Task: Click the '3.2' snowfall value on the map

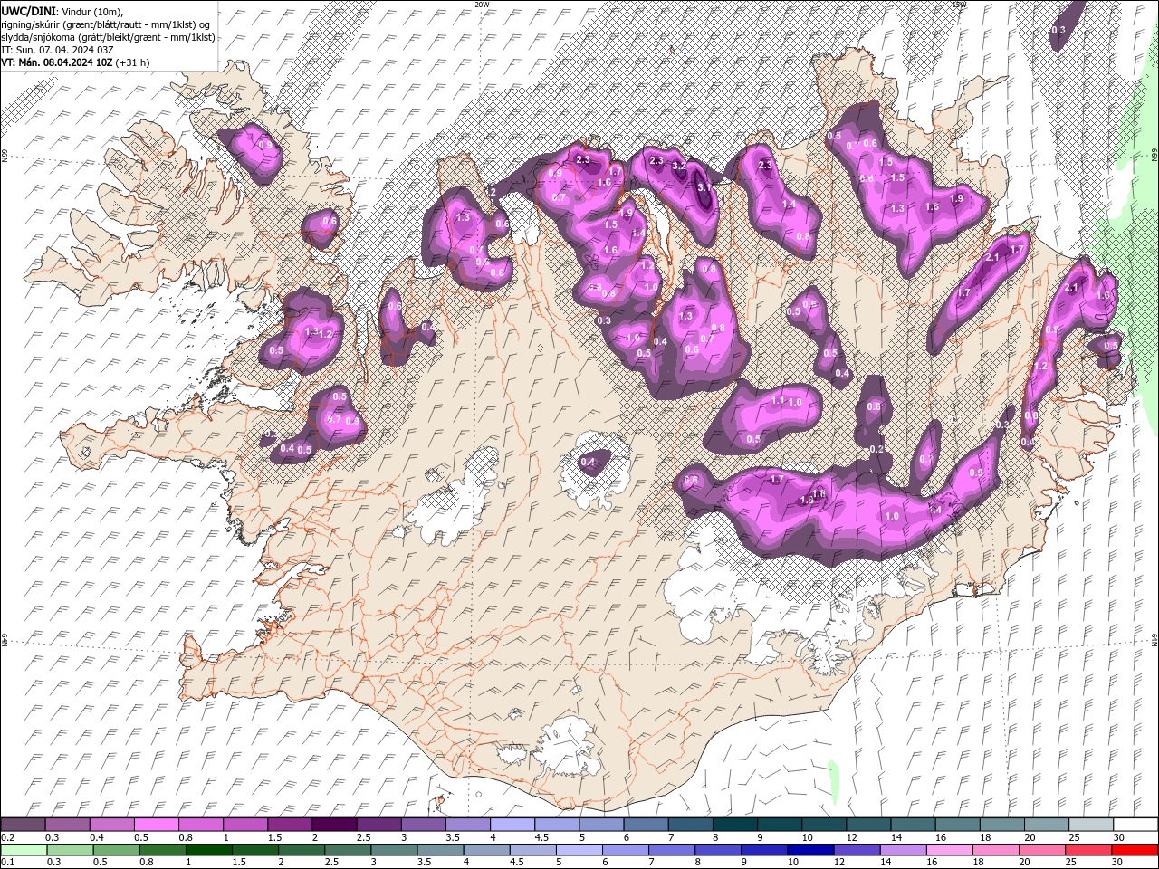Action: coord(679,167)
